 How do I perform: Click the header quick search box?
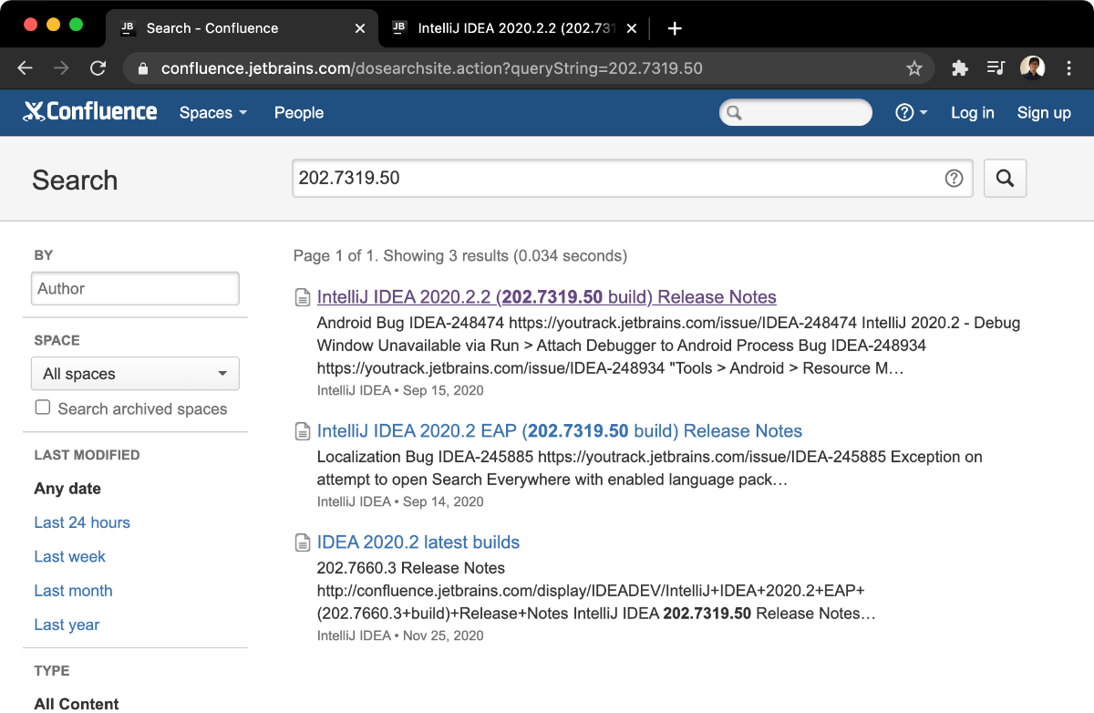[796, 113]
